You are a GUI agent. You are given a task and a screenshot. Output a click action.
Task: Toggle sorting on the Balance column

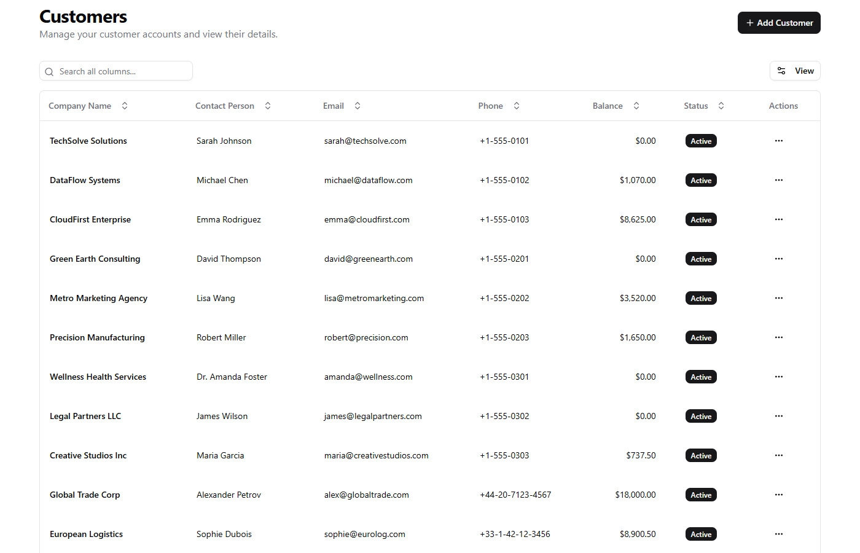(x=636, y=106)
